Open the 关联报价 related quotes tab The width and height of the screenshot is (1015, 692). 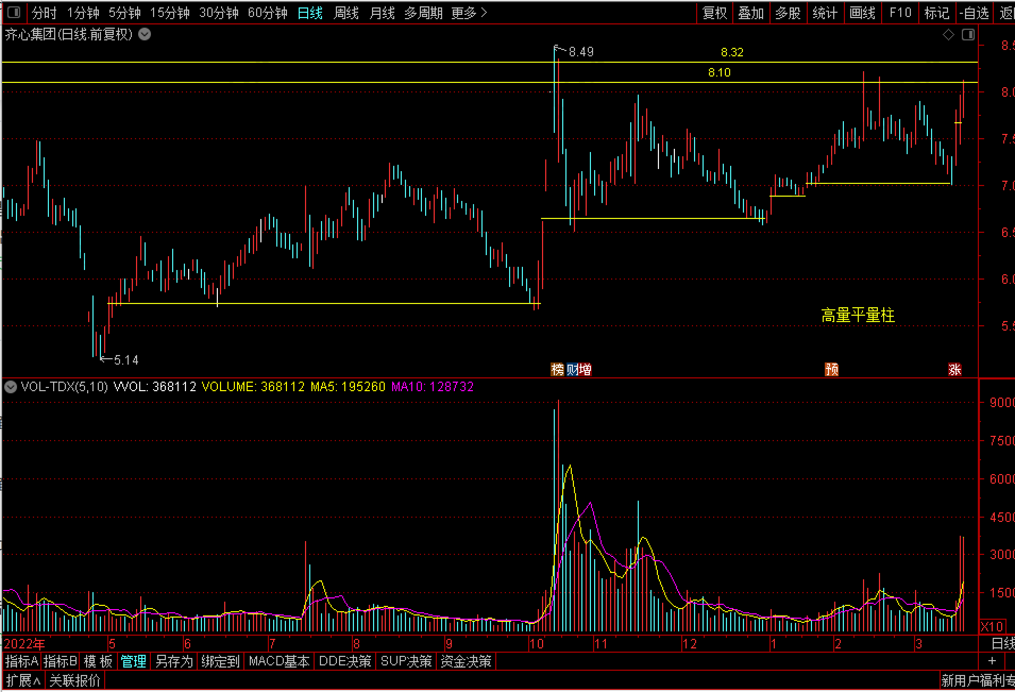click(75, 681)
